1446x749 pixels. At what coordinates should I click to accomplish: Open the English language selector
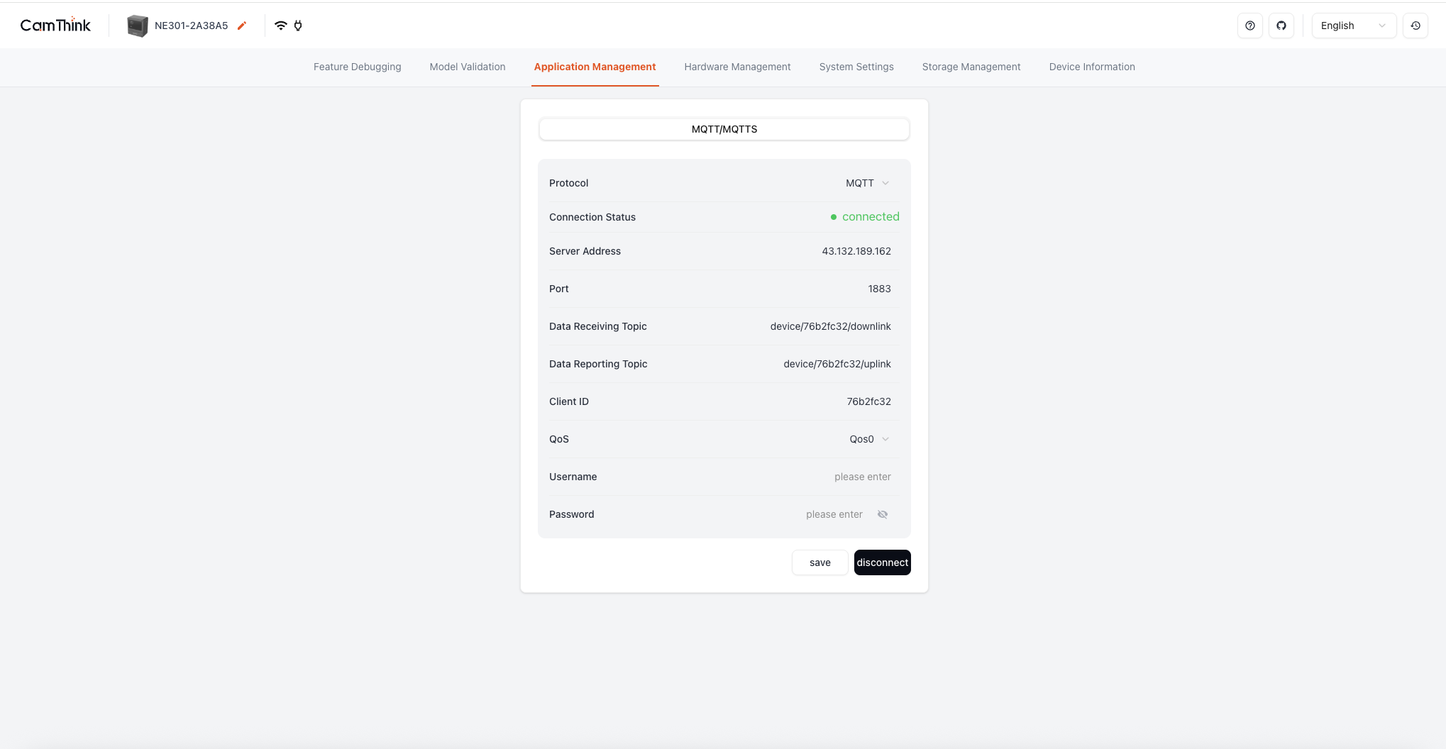point(1353,26)
